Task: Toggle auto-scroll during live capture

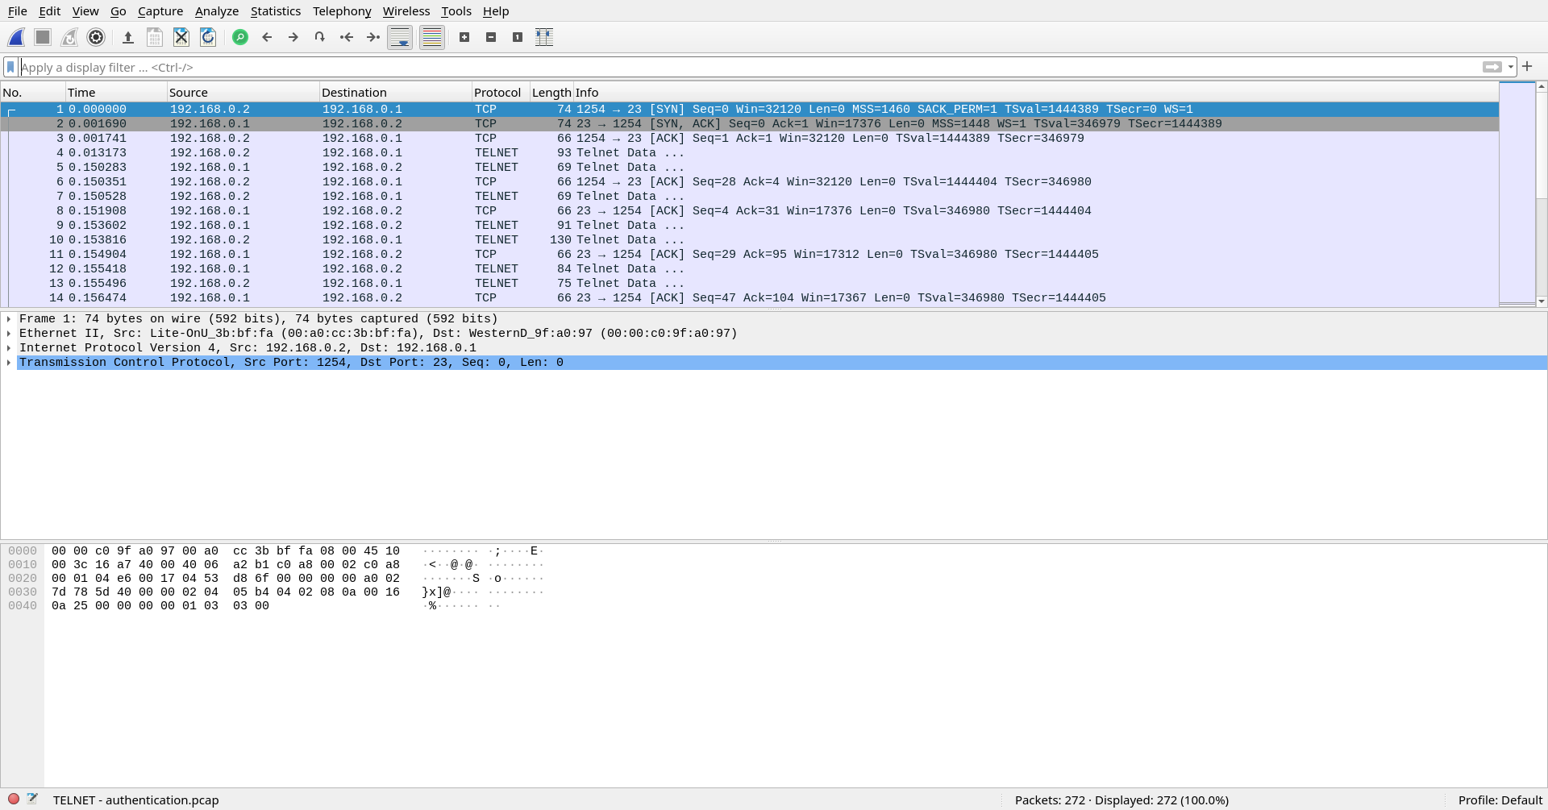Action: click(x=400, y=37)
